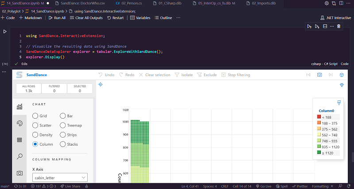Click the camera snapshot icon in SandDance toolbar
The image size is (354, 189).
click(x=319, y=75)
